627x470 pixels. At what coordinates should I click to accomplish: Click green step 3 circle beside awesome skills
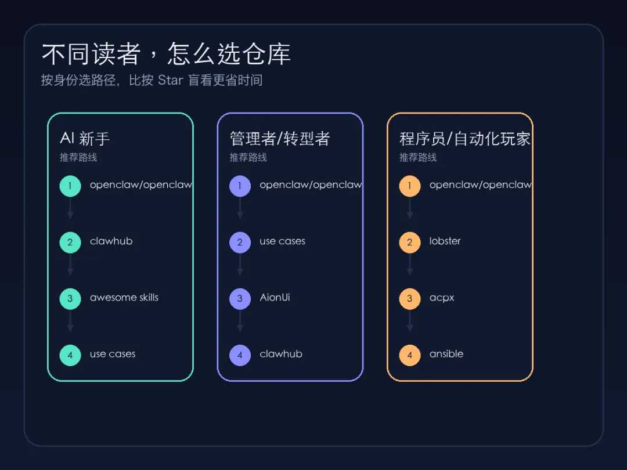coord(70,299)
